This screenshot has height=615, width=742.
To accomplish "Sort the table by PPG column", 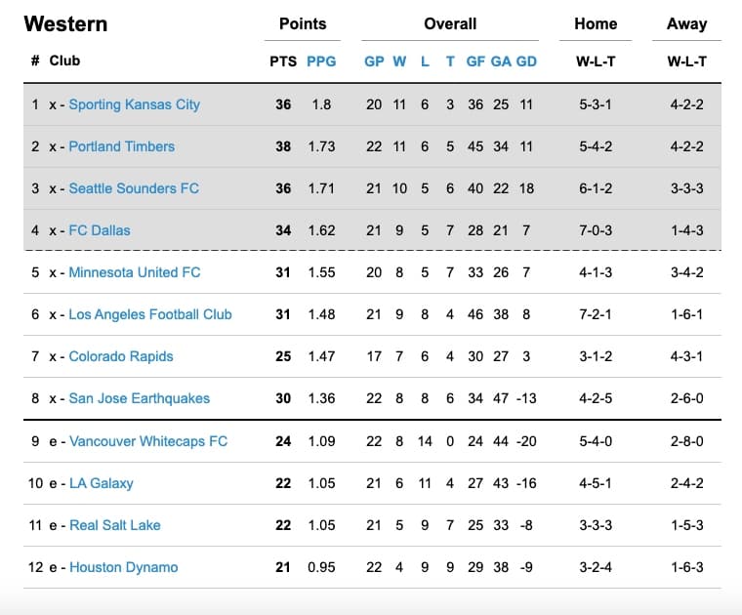I will click(x=321, y=61).
